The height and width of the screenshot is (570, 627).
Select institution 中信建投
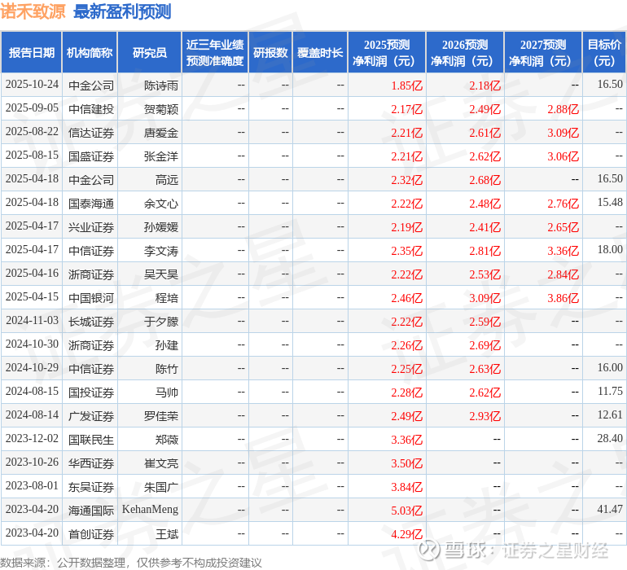(91, 109)
